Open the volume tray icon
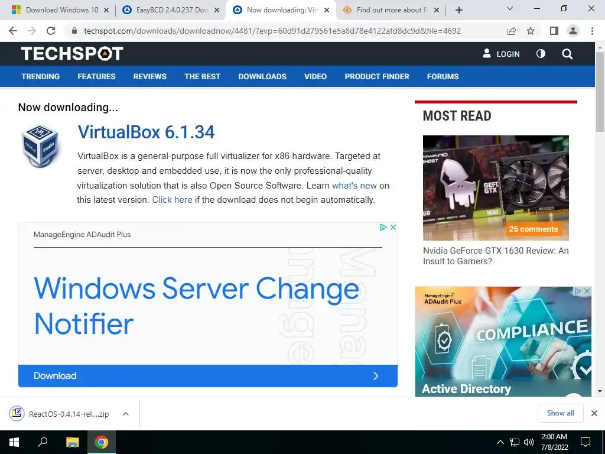 point(529,442)
